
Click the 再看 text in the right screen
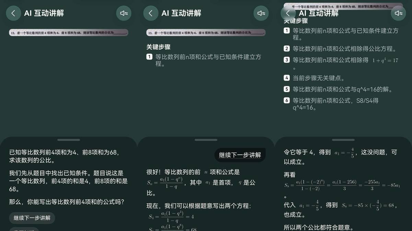[289, 175]
